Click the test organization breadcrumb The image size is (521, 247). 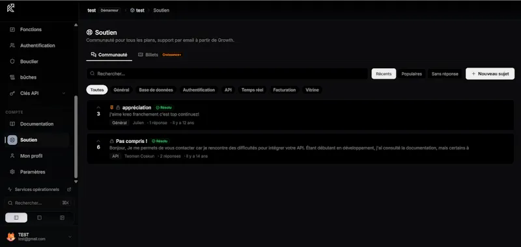[x=92, y=10]
